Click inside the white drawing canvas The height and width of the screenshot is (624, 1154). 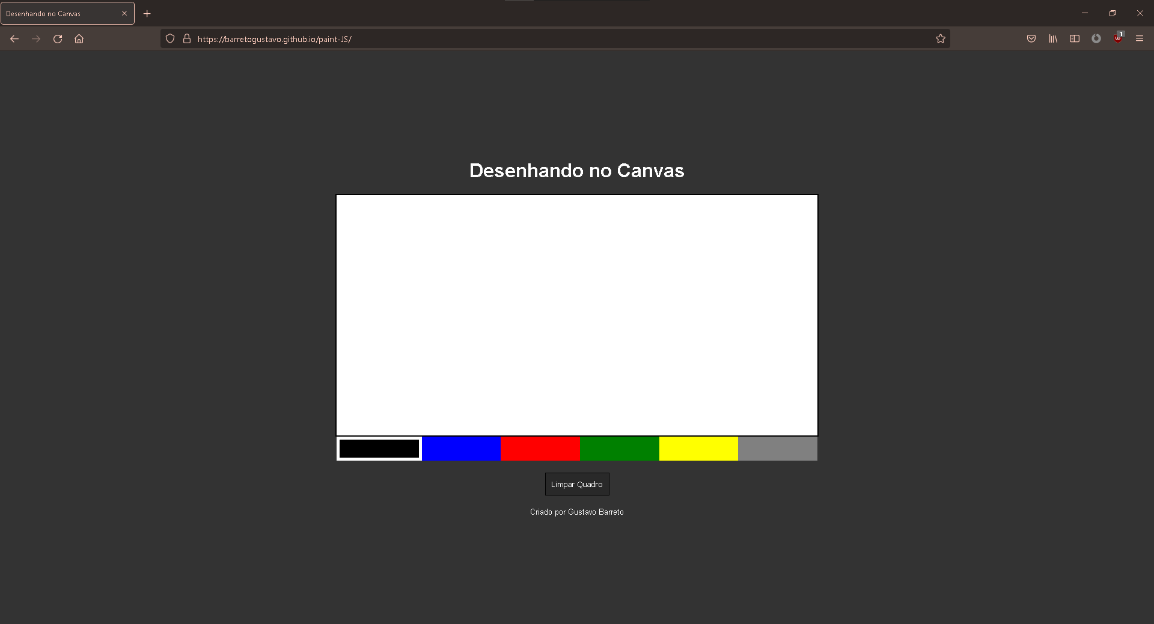[x=576, y=315]
